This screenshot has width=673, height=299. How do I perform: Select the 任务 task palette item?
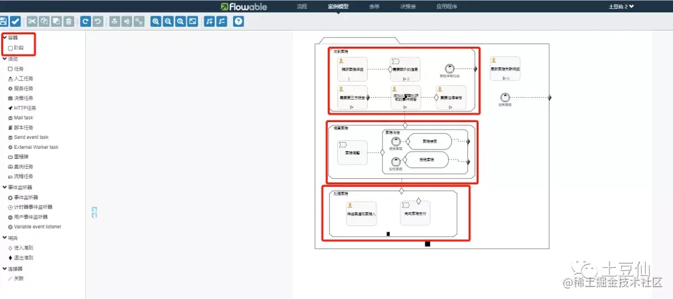click(16, 69)
